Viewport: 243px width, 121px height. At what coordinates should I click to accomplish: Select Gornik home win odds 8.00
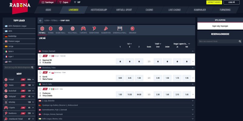(120, 78)
